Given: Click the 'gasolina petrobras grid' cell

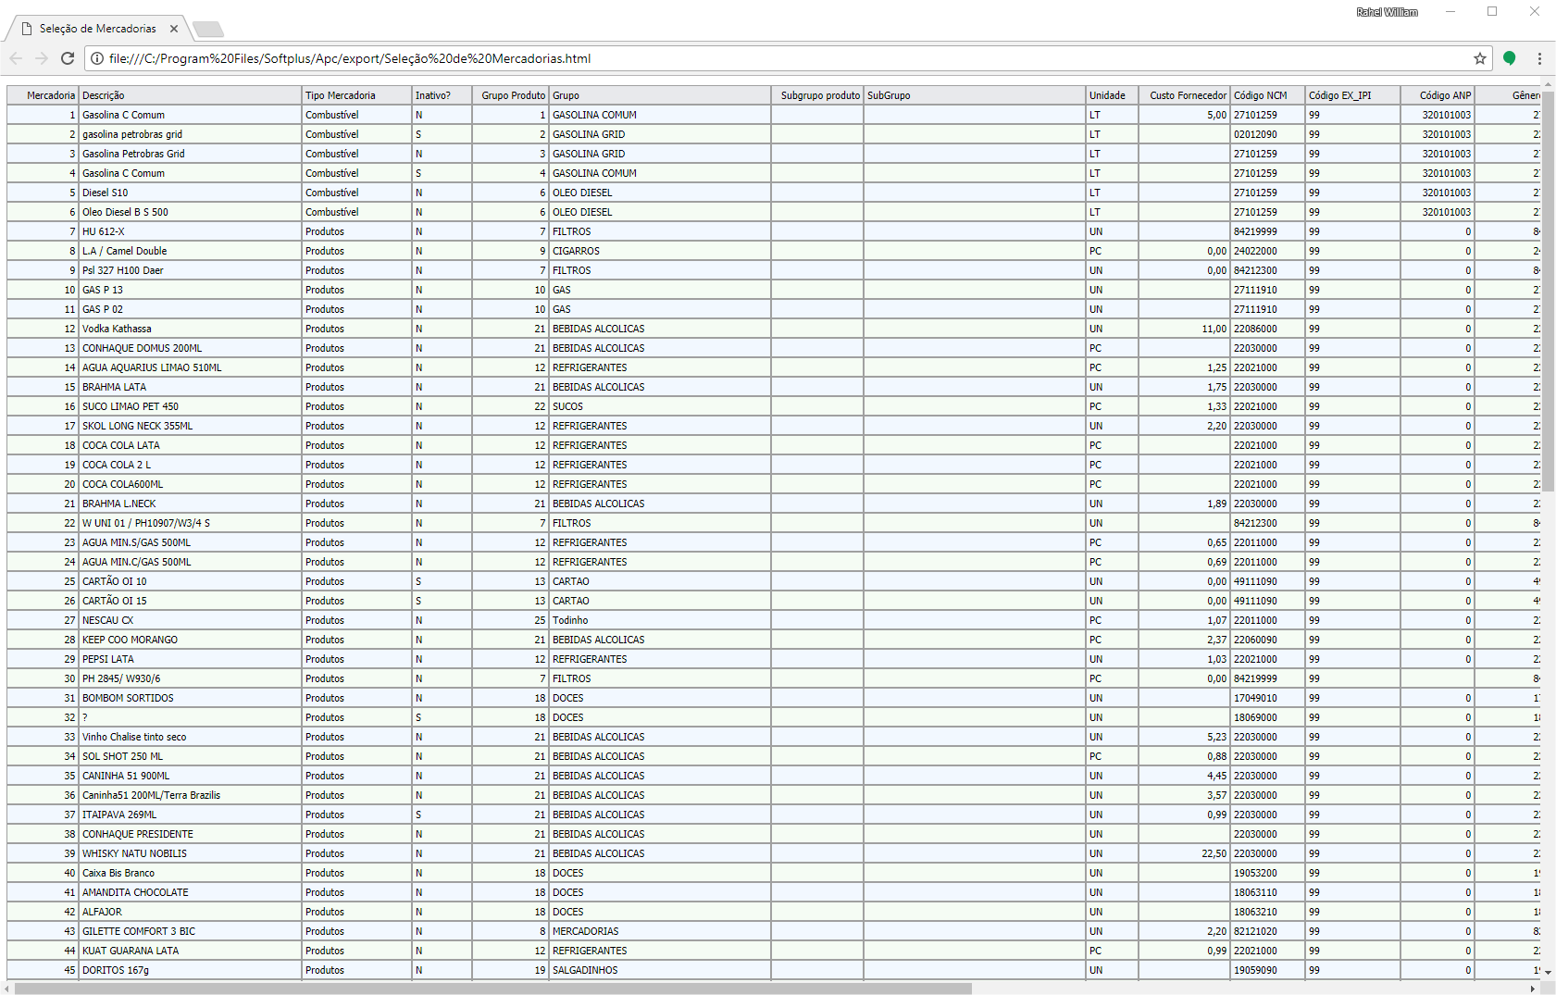Looking at the screenshot, I should pos(191,134).
